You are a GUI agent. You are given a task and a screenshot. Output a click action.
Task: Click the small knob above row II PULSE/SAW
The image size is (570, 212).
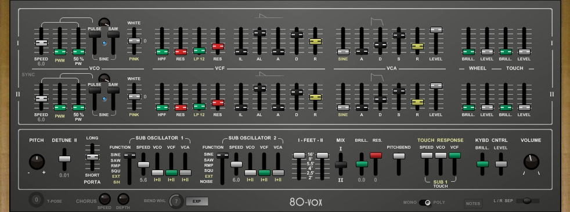104,78
